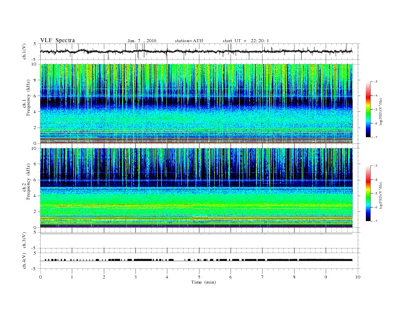Viewport: 403px width, 311px height.
Task: Click the ch.2 spectrogram panel
Action: click(196, 188)
